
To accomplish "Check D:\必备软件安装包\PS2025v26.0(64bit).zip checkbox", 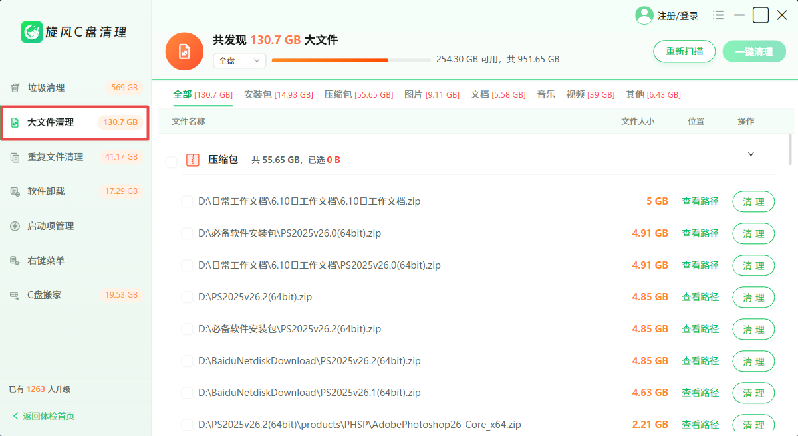I will [x=187, y=233].
